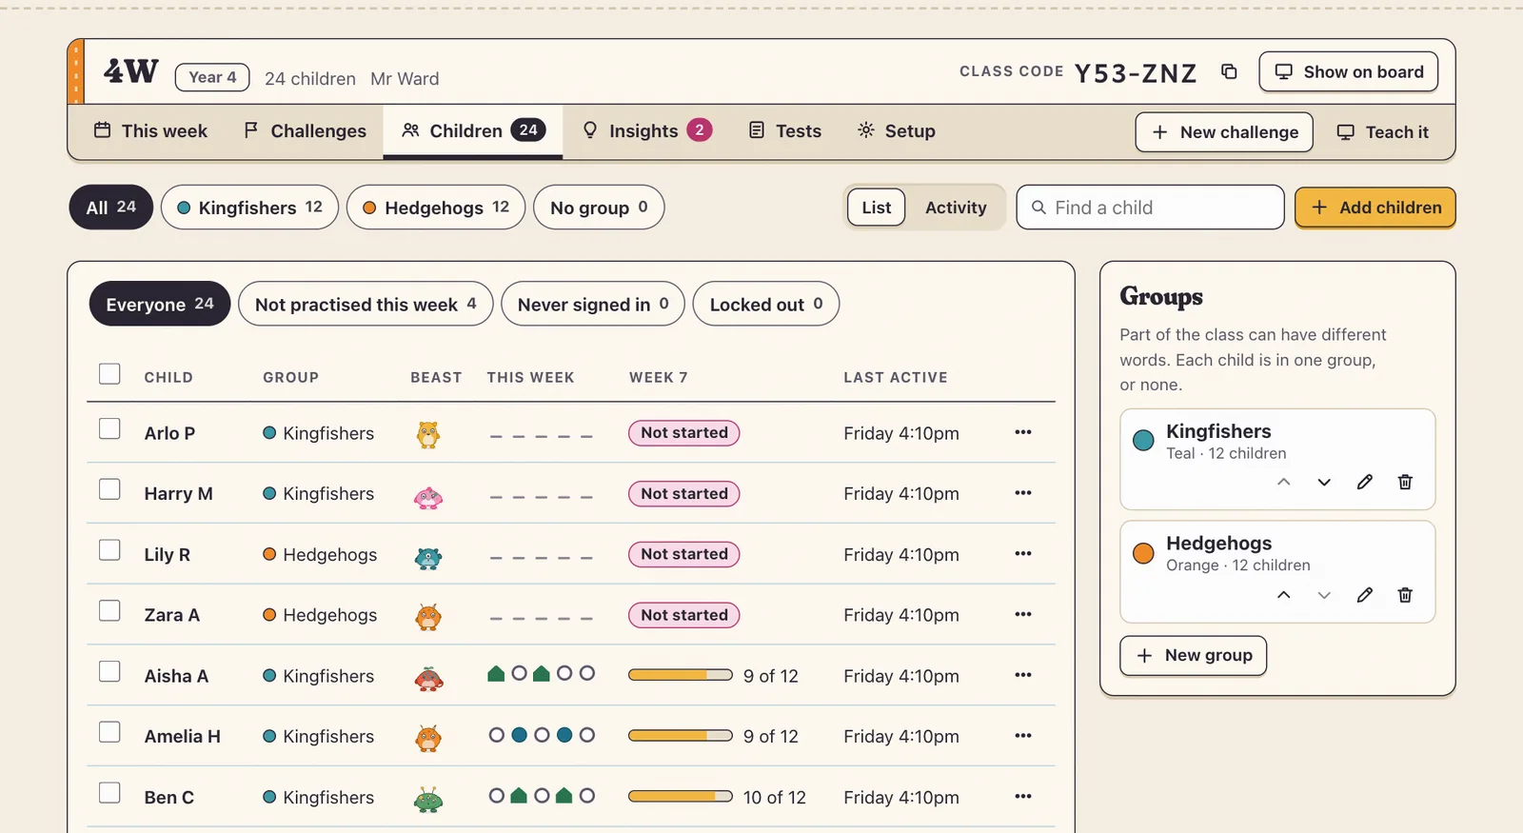Focus the Find a child search field
The width and height of the screenshot is (1523, 833).
(x=1150, y=208)
